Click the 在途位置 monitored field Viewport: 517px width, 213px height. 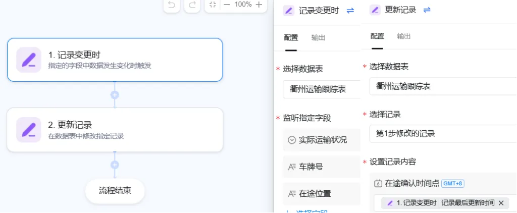click(x=322, y=194)
